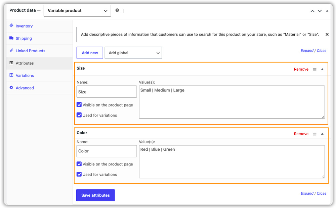Click the bottom Expand link
Viewport: 336px width, 208px height.
pos(307,193)
